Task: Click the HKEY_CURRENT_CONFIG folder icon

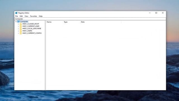Action: click(x=21, y=33)
